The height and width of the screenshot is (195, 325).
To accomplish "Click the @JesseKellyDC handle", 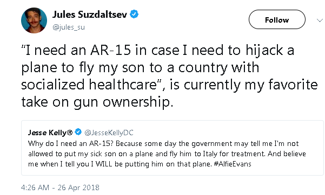I will pyautogui.click(x=109, y=133).
